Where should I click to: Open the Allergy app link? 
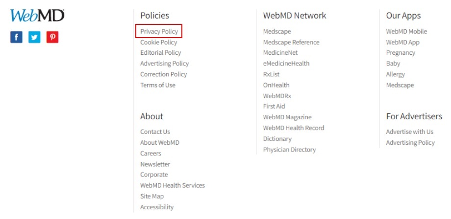click(395, 74)
